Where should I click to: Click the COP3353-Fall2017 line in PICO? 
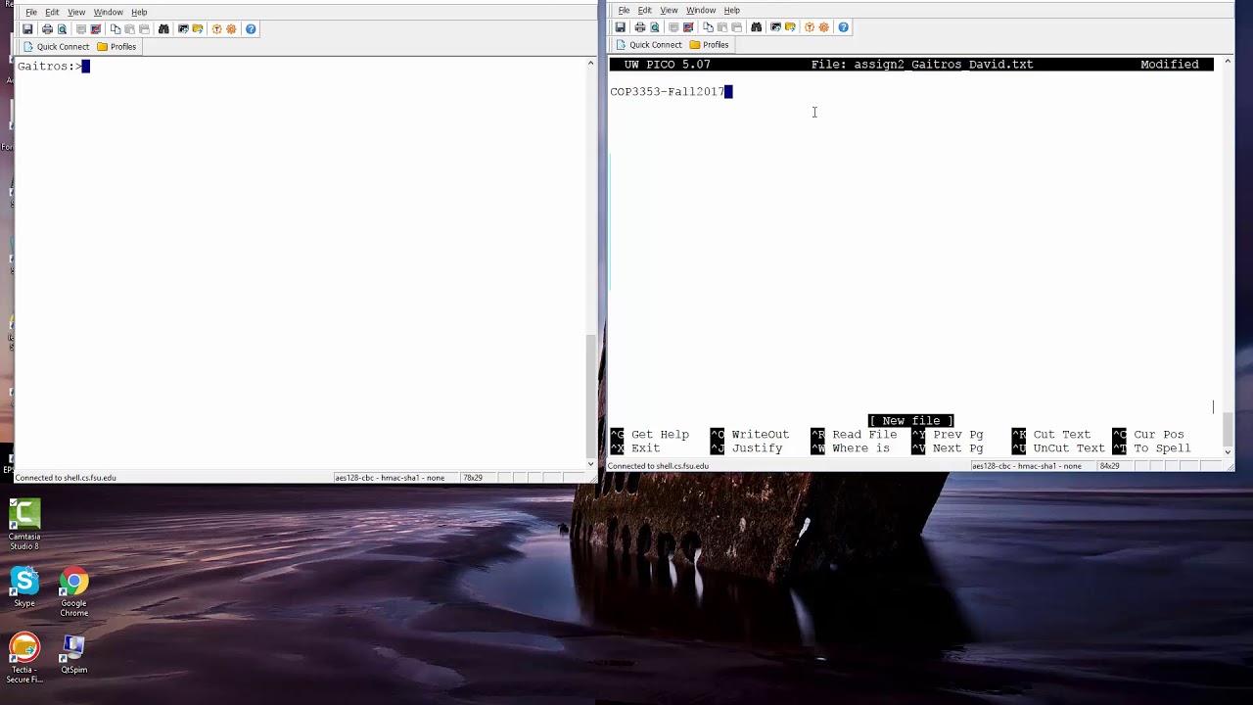coord(668,92)
